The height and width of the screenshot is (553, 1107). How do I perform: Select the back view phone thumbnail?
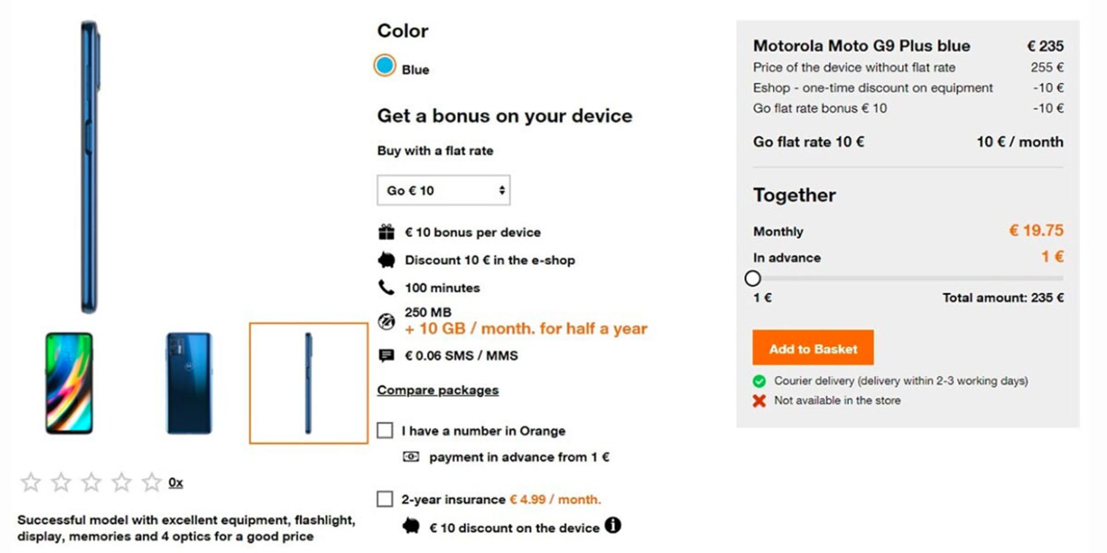(x=189, y=383)
